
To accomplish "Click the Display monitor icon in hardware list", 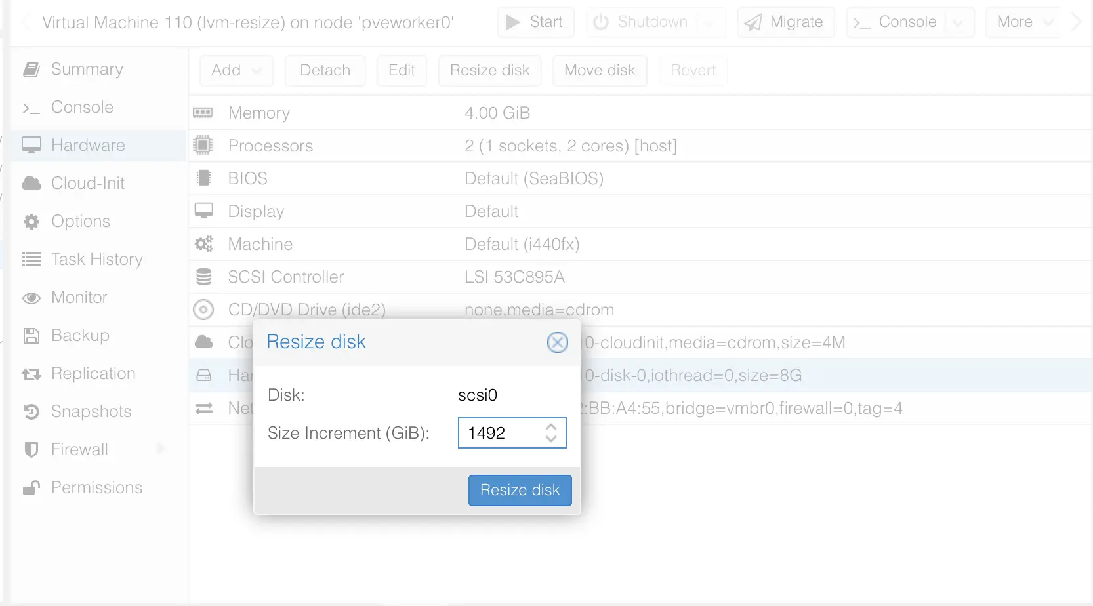I will (x=203, y=211).
